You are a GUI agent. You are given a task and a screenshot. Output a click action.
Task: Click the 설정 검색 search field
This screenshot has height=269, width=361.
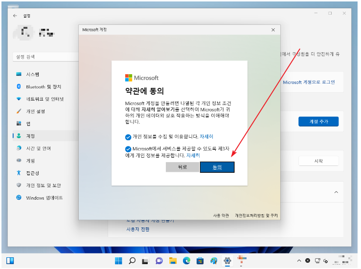pos(45,57)
